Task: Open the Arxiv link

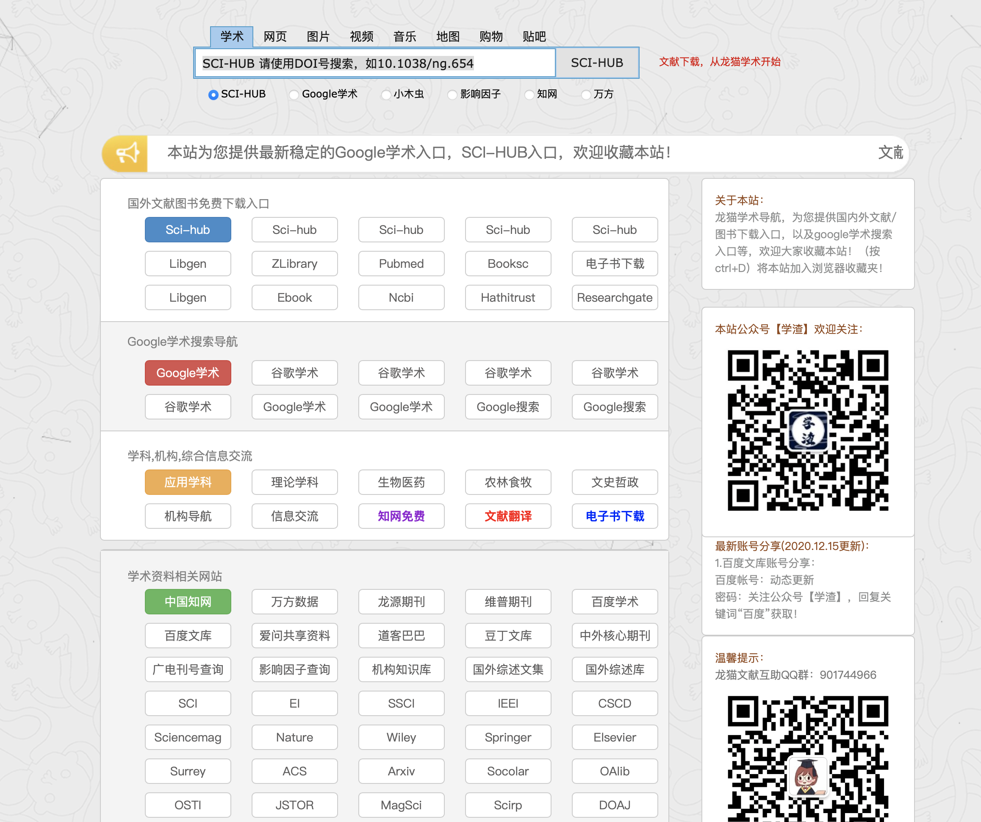Action: click(401, 771)
